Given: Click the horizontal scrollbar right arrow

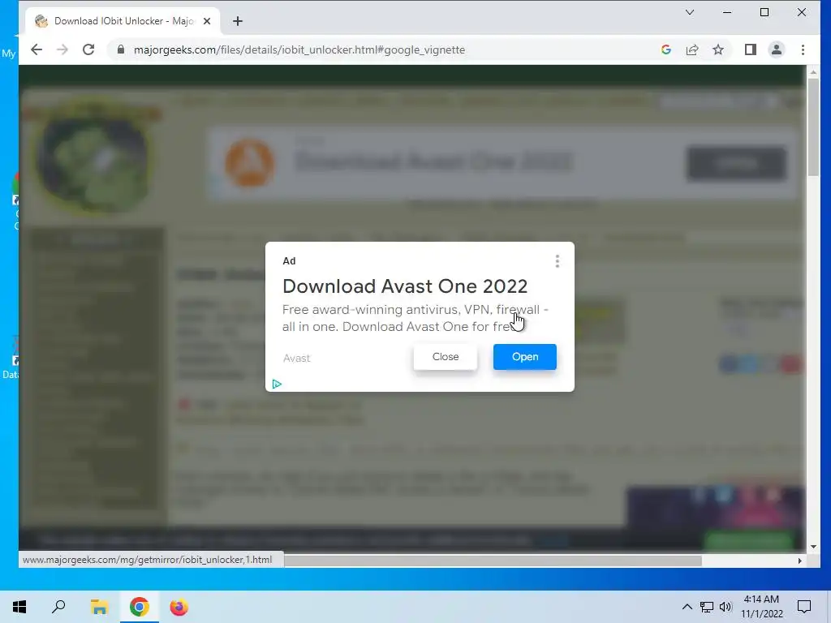Looking at the screenshot, I should [x=799, y=561].
